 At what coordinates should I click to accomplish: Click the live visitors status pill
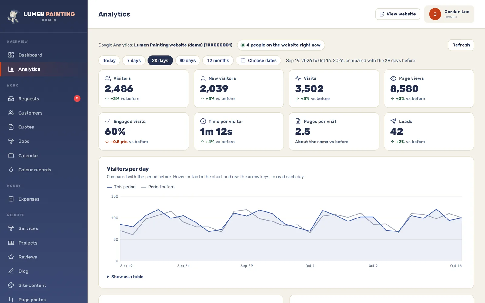[281, 45]
